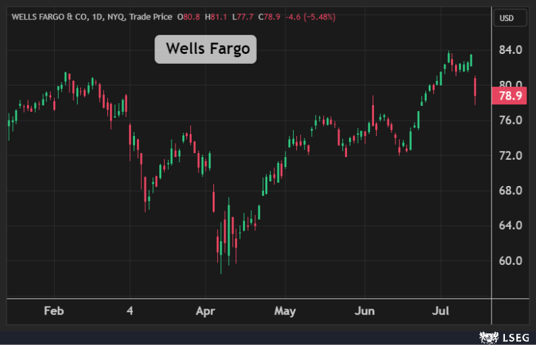Click the close value C78.9 in header

pos(262,16)
